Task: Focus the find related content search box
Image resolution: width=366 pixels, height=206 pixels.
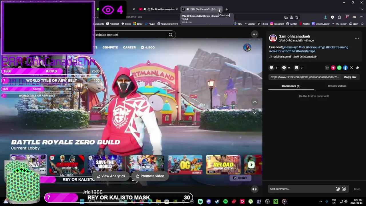Action: (x=130, y=35)
